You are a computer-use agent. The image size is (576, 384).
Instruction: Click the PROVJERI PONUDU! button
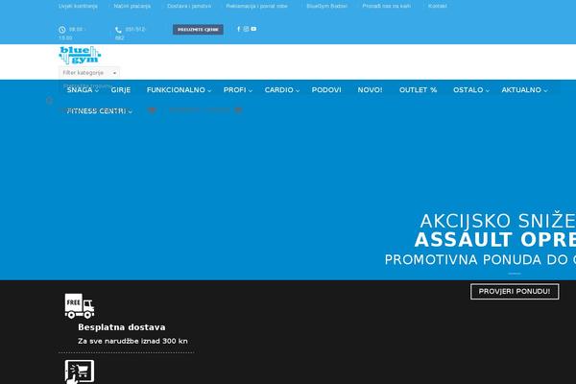(515, 292)
